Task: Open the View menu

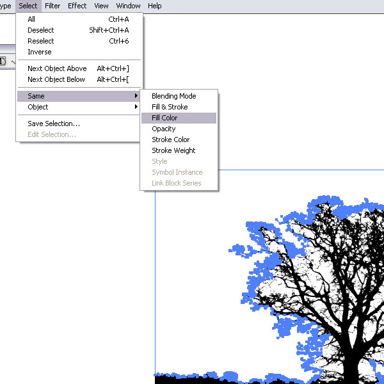Action: pos(101,6)
